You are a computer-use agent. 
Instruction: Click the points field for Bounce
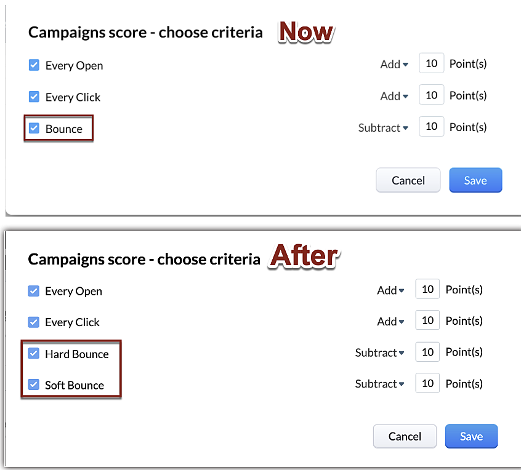pyautogui.click(x=431, y=127)
